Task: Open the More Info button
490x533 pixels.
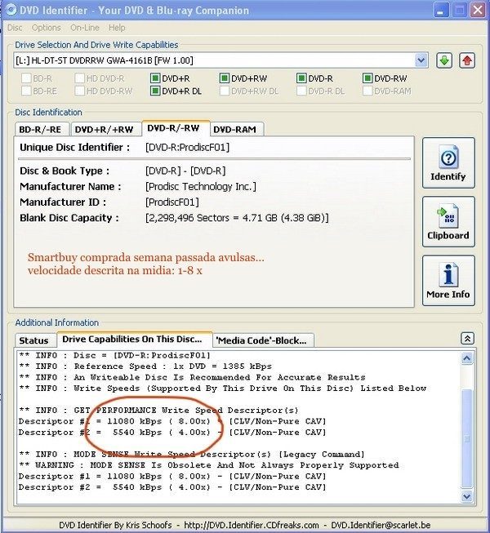Action: [448, 281]
